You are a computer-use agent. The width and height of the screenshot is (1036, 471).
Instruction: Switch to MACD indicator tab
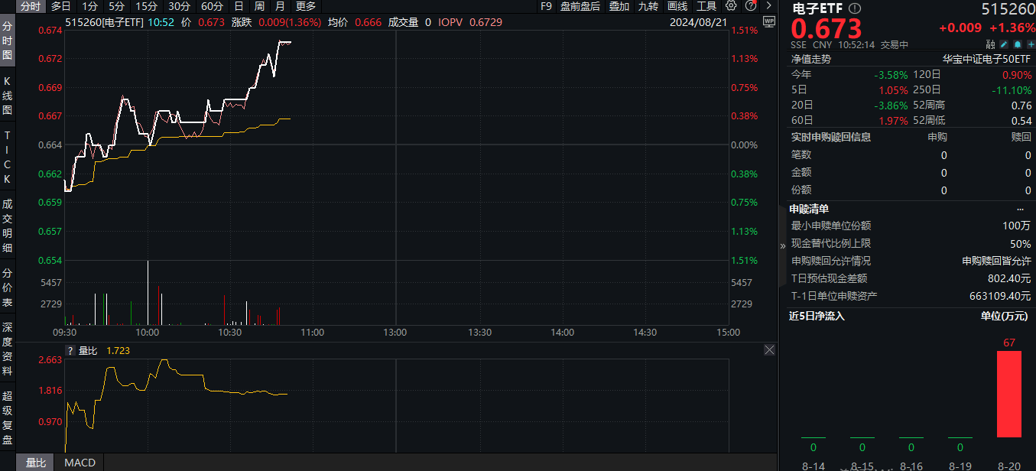(x=80, y=463)
